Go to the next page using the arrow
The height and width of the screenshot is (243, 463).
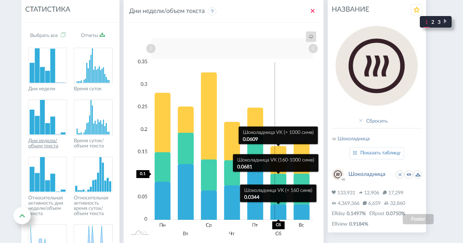445,21
